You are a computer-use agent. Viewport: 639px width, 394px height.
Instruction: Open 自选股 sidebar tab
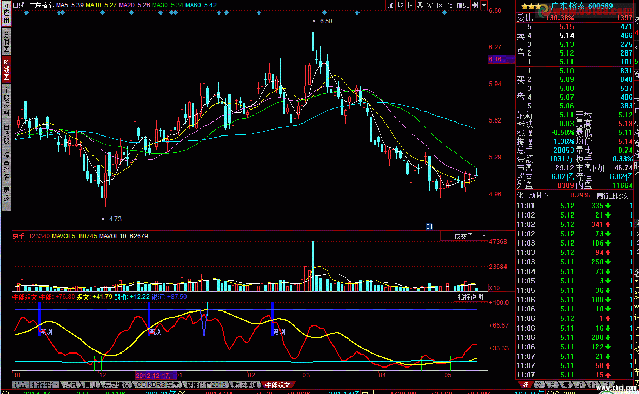(x=6, y=133)
